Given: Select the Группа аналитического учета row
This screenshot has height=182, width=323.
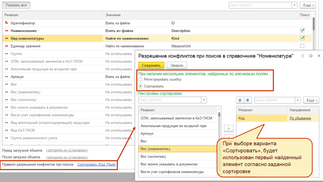Looking at the screenshot, I should (69, 138).
